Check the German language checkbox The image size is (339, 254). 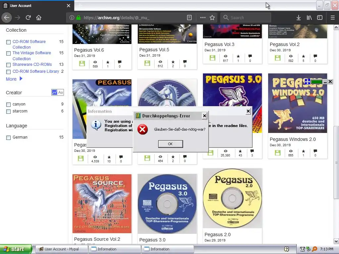tap(8, 138)
